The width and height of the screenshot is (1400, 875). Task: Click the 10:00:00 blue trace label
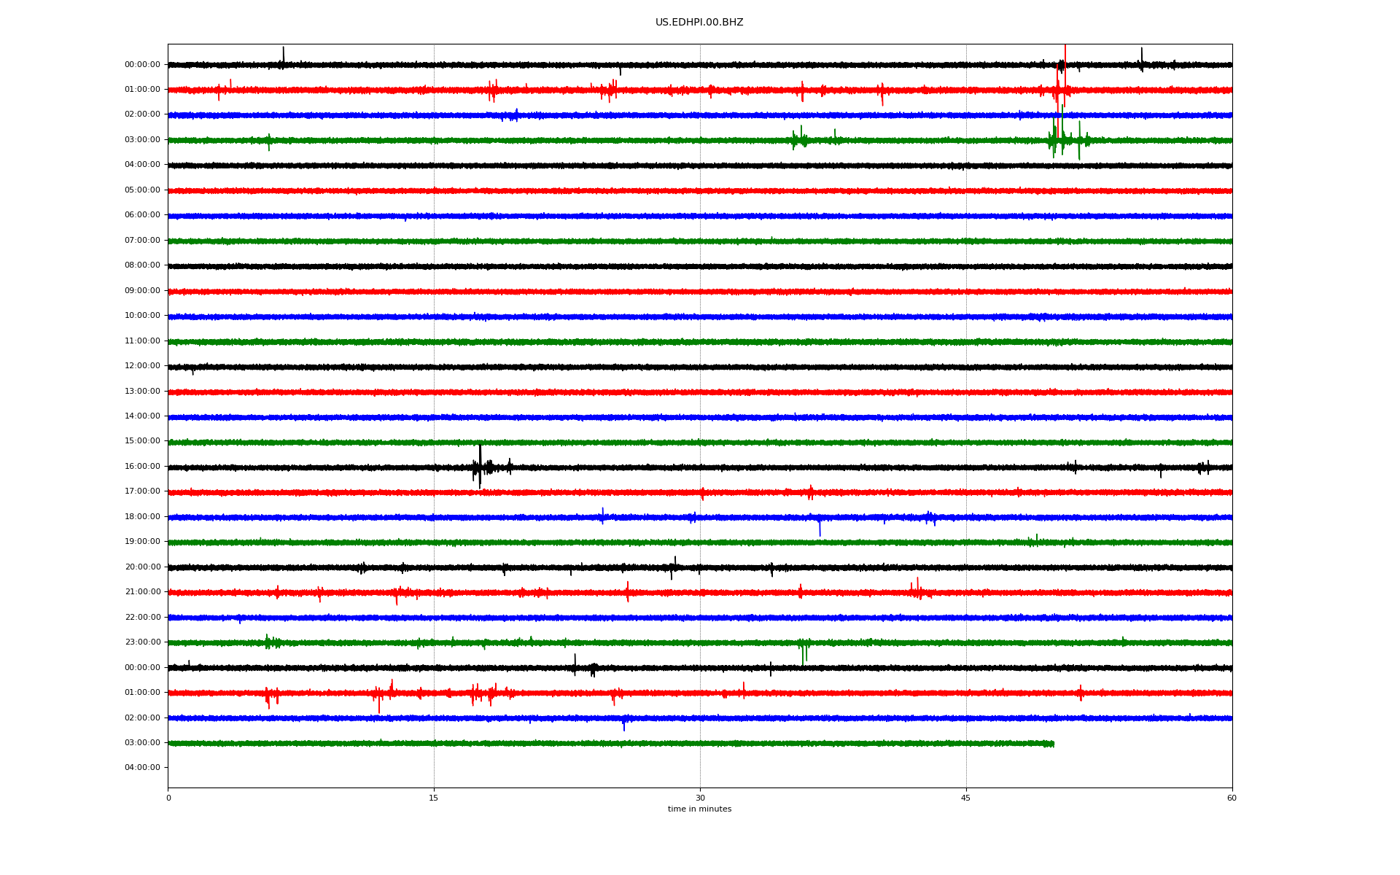point(142,316)
